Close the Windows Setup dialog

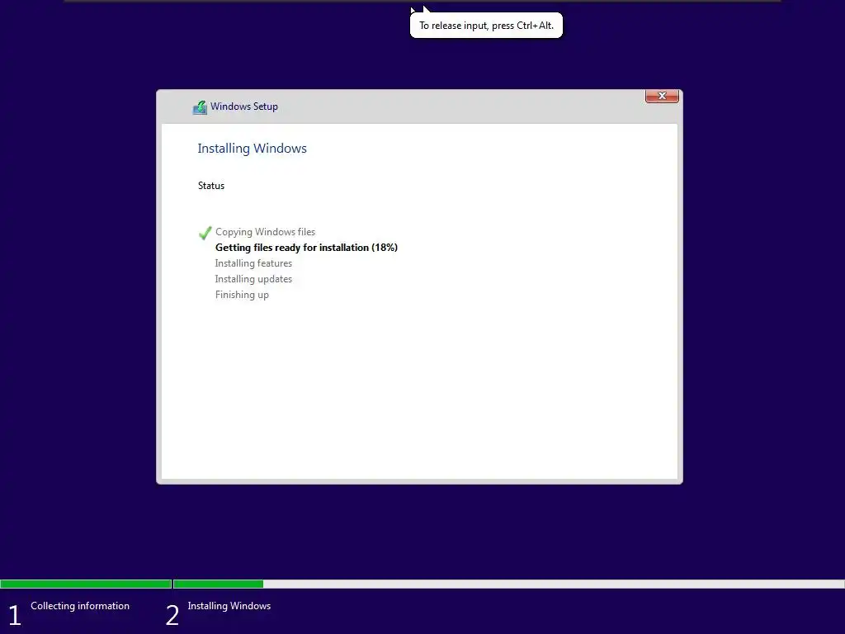pyautogui.click(x=662, y=96)
